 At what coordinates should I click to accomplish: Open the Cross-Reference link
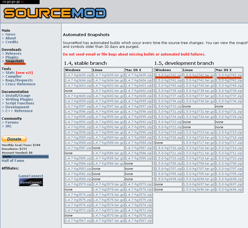[x=20, y=84]
